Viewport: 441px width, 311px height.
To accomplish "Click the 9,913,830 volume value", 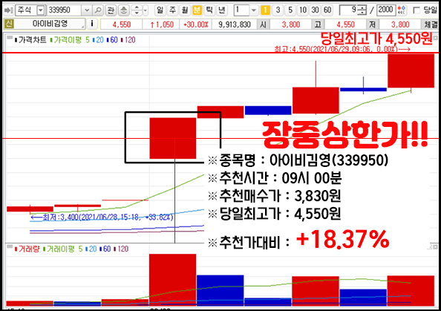I will (235, 24).
